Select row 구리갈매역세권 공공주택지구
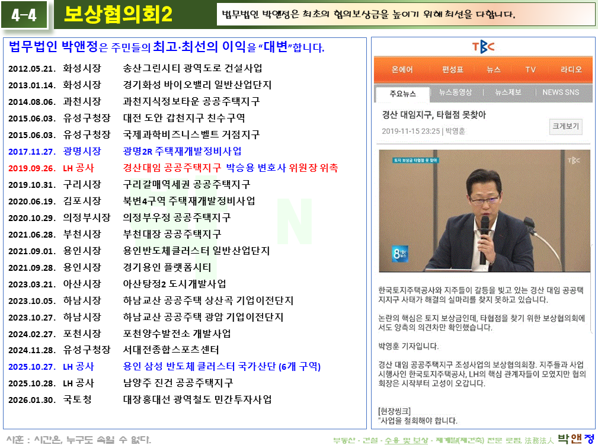 (x=129, y=184)
